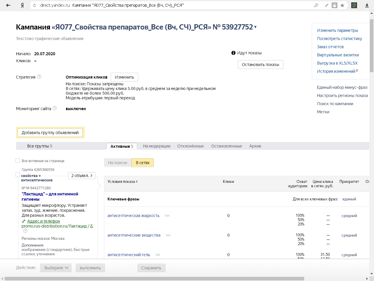This screenshot has height=281, width=374.
Task: Click the phone icon beside Адрес и телефон
Action: [24, 221]
